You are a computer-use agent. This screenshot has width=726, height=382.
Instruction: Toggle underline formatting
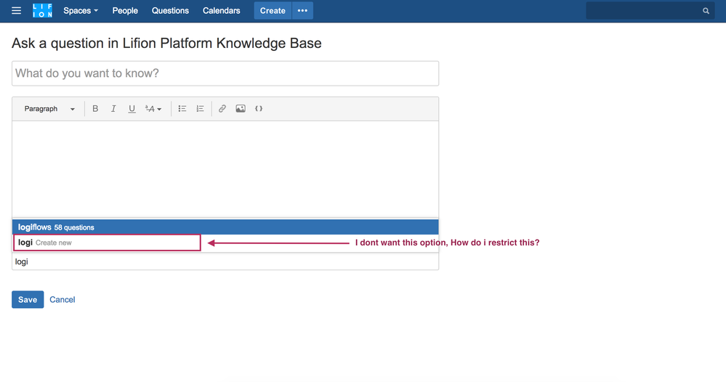tap(132, 109)
